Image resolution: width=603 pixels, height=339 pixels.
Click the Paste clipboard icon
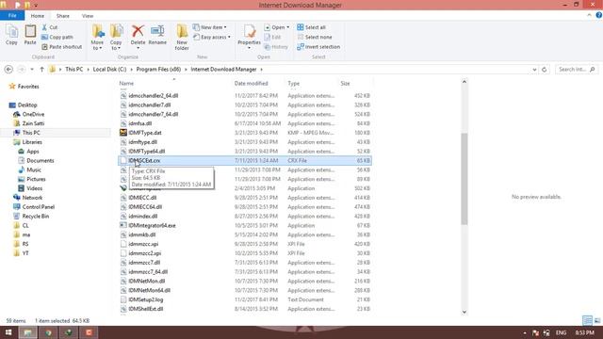click(30, 35)
